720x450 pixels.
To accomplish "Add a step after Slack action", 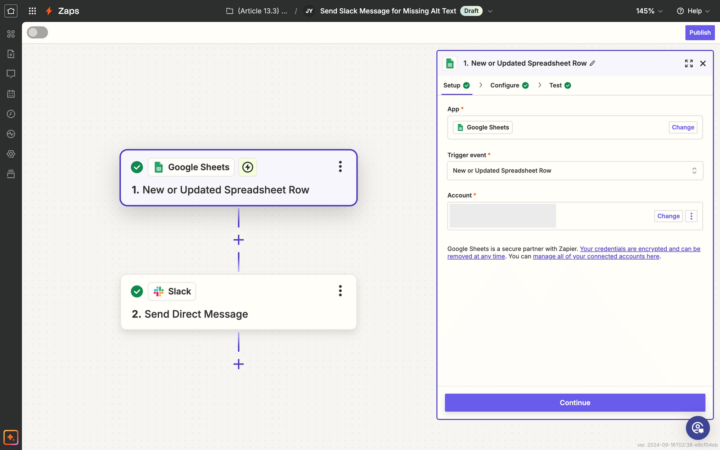I will click(x=239, y=364).
